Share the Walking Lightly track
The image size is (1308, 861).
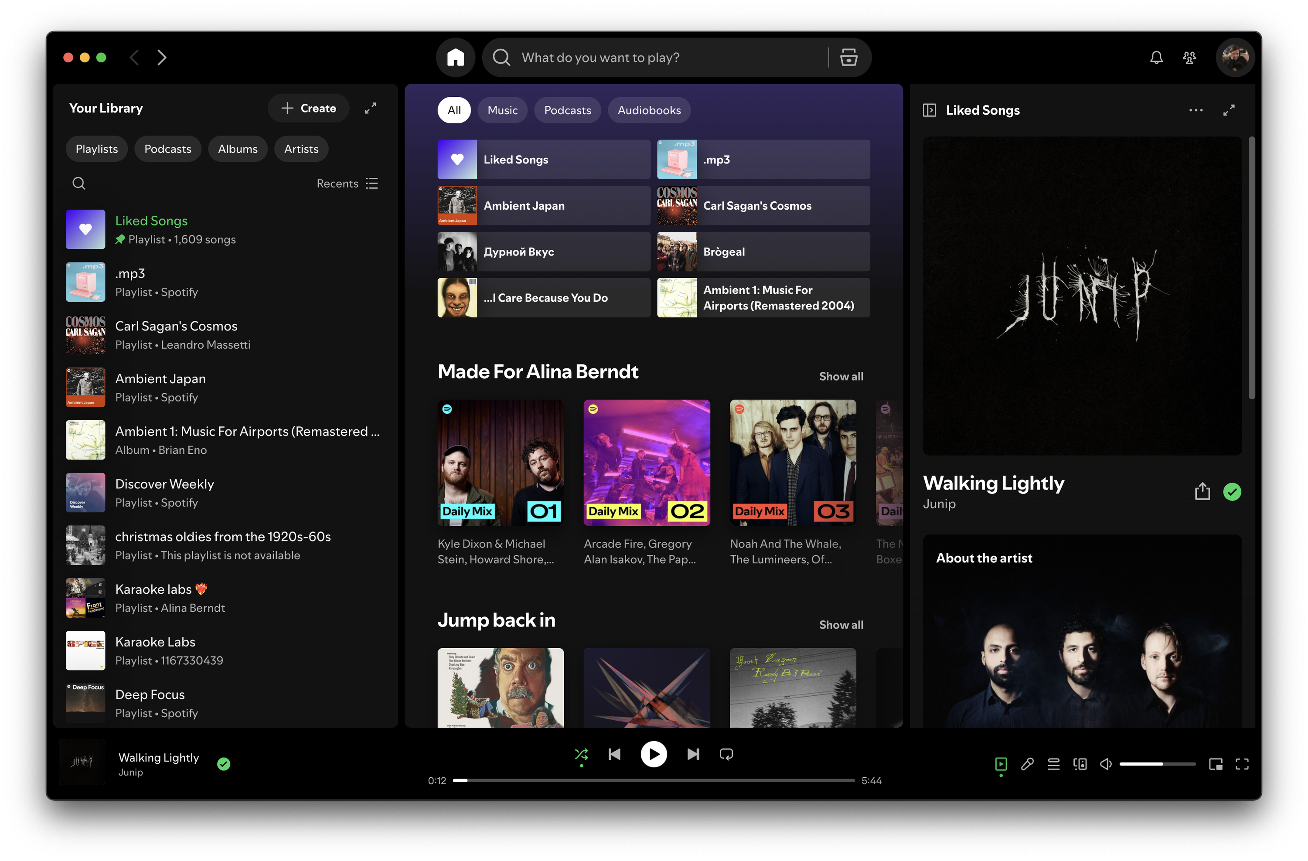tap(1202, 491)
